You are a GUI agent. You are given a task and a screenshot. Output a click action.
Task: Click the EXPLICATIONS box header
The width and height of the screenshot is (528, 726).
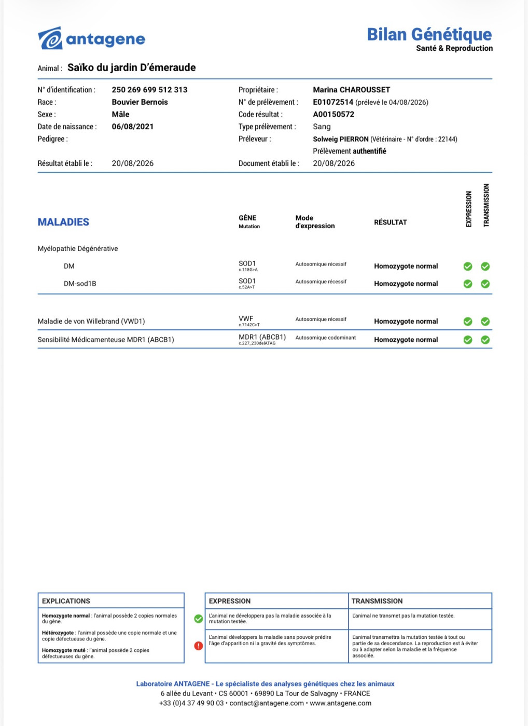(x=66, y=601)
